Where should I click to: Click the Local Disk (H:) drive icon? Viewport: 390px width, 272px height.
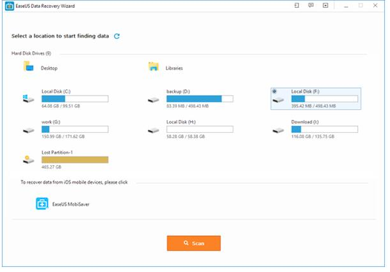pos(153,130)
